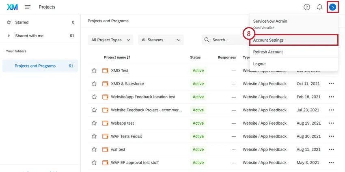345x172 pixels.
Task: Click the magnifier search icon
Action: (207, 40)
